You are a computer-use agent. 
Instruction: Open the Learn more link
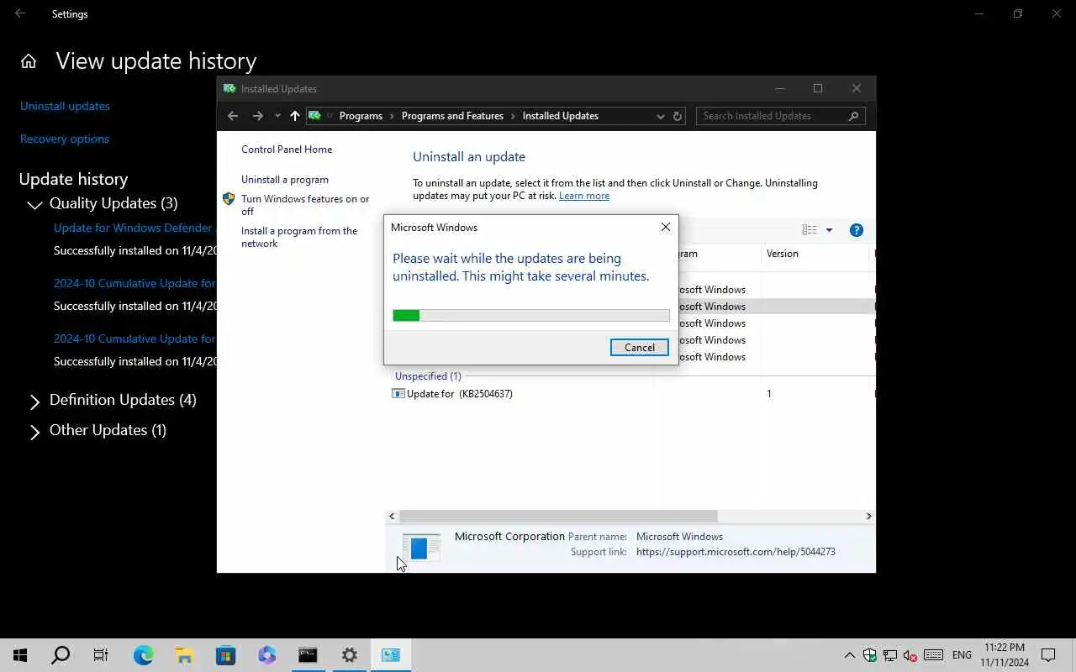coord(584,196)
